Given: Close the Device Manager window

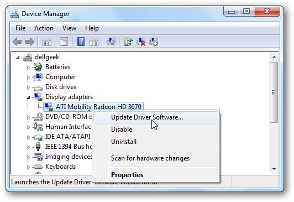Looking at the screenshot, I should 267,11.
